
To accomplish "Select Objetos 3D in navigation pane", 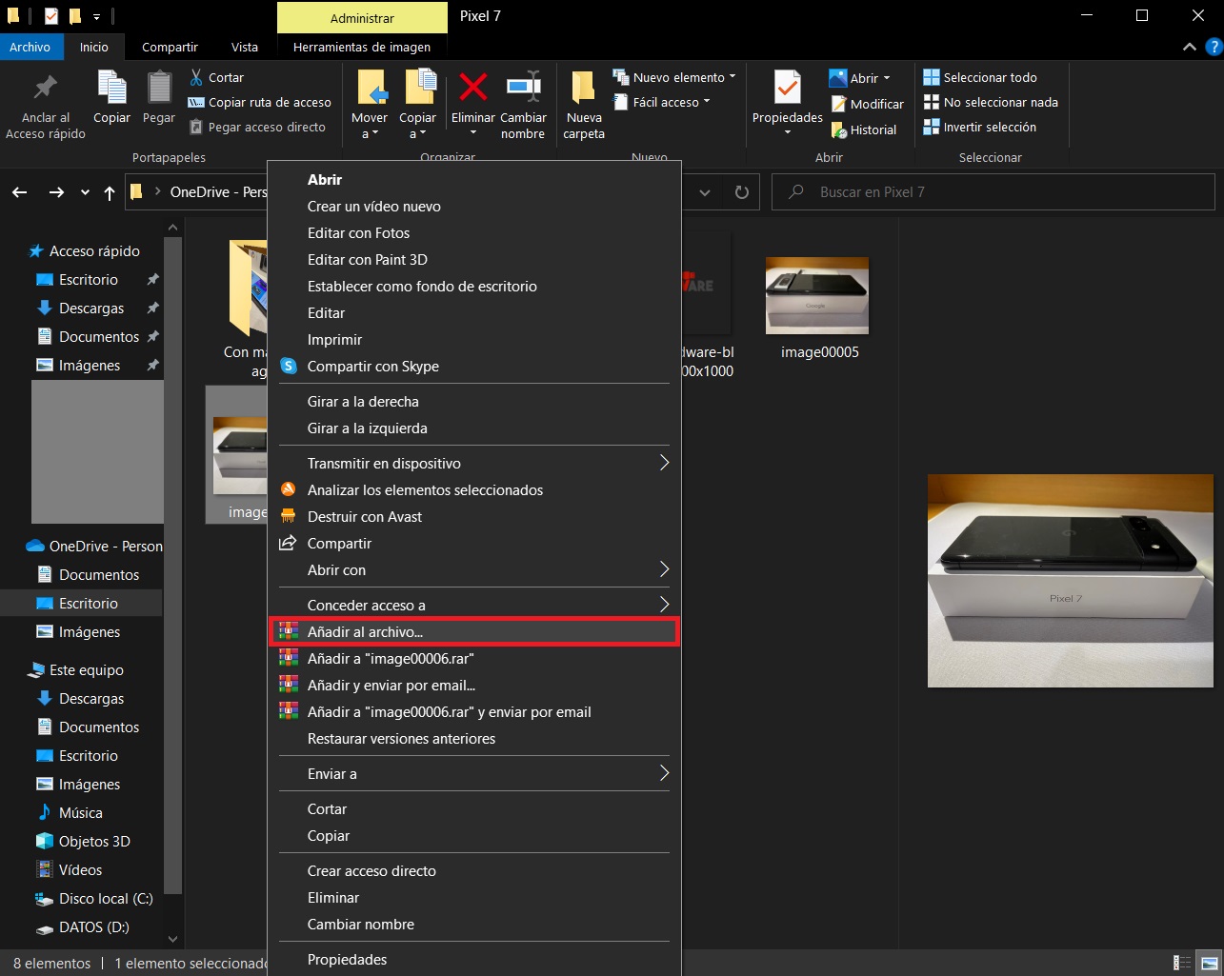I will pyautogui.click(x=83, y=841).
